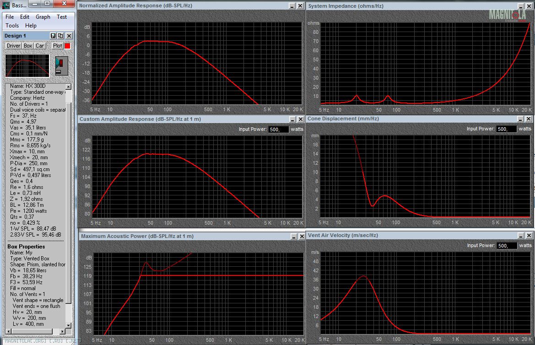Save Design 1 with the floppy disk icon
The height and width of the screenshot is (345, 535).
(x=53, y=36)
